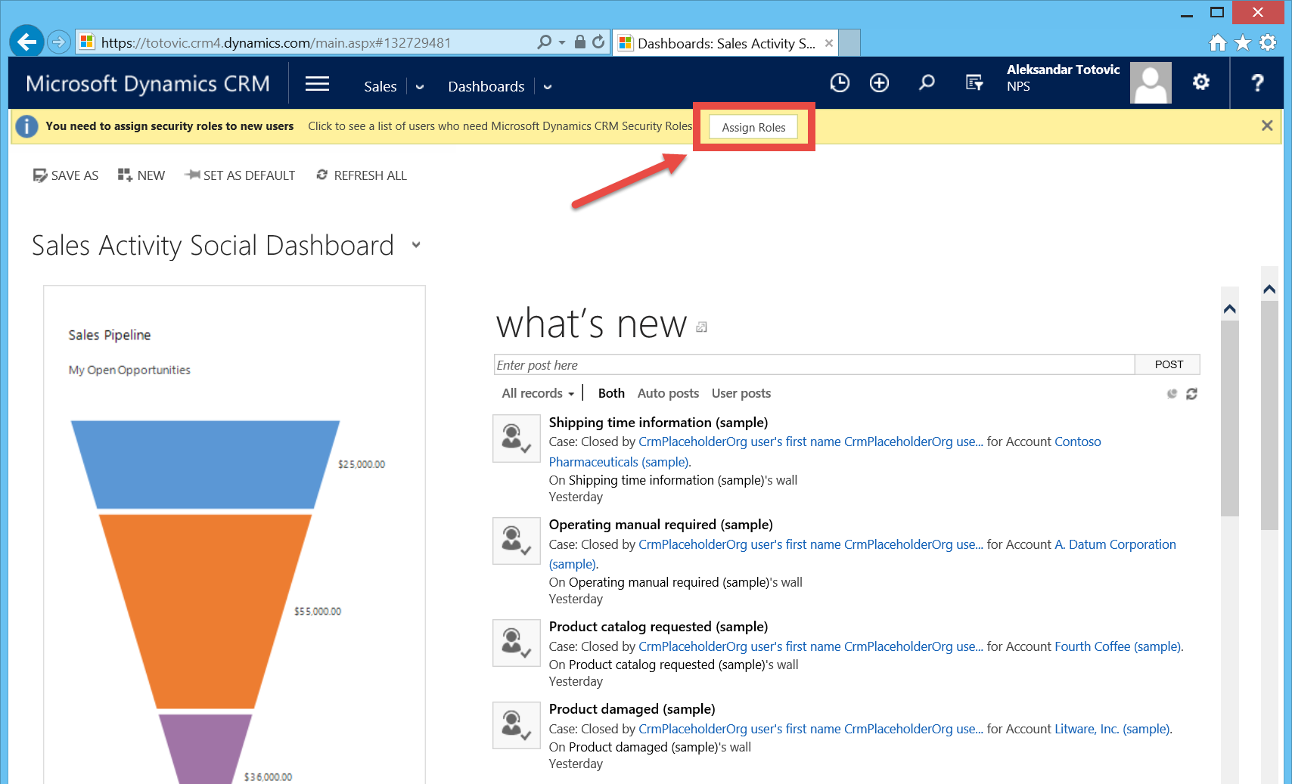This screenshot has height=784, width=1292.
Task: Switch to the User posts filter
Action: click(741, 393)
